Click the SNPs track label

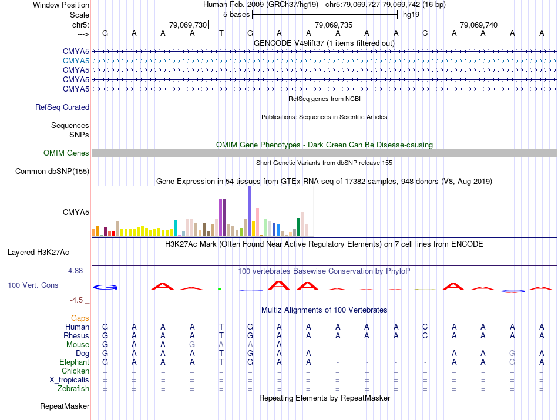(79, 135)
